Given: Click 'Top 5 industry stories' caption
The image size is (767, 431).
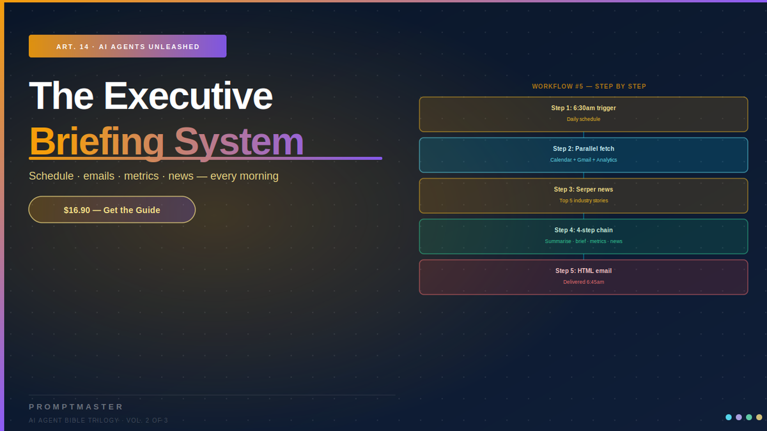Looking at the screenshot, I should click(584, 200).
